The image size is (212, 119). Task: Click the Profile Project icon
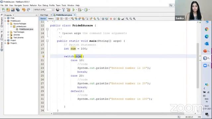(86, 10)
